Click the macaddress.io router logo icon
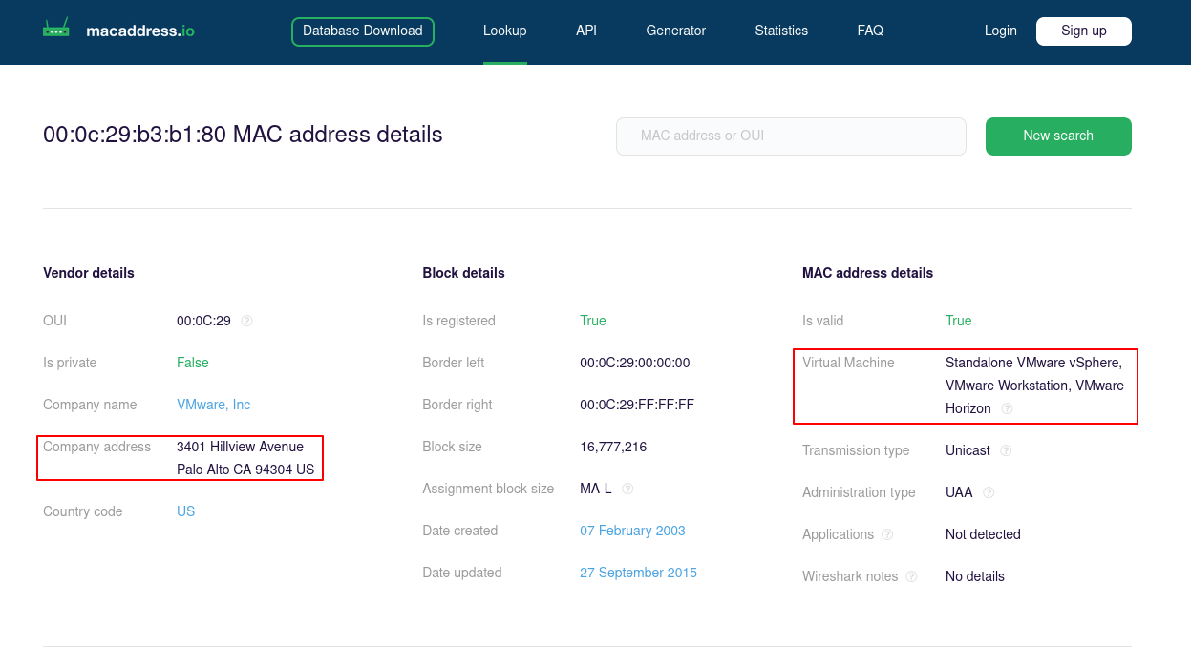 point(56,30)
